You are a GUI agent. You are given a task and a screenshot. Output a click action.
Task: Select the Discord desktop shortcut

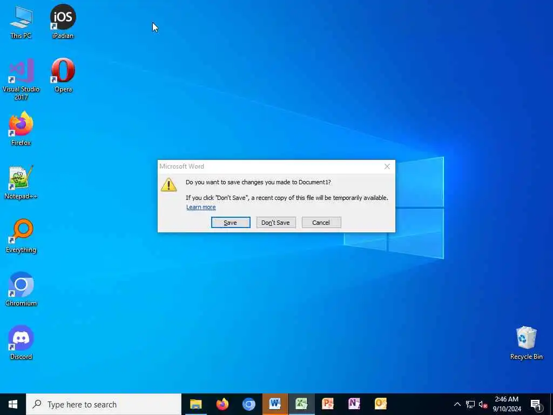pyautogui.click(x=21, y=343)
